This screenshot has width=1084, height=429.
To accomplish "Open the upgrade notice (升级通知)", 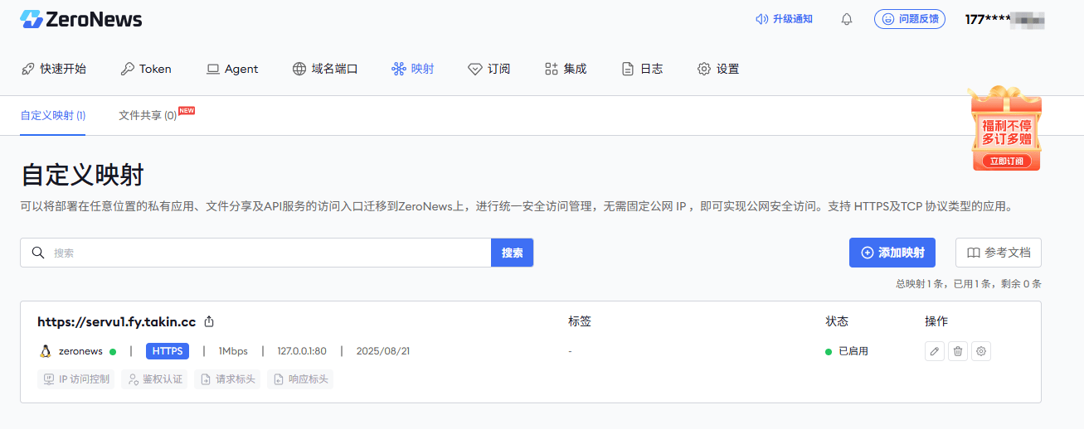I will pyautogui.click(x=784, y=19).
